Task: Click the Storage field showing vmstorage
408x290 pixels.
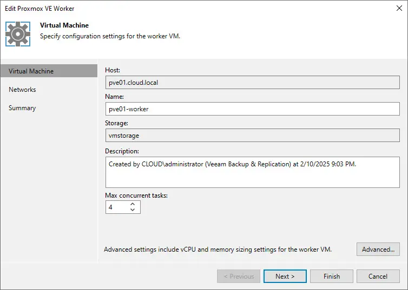Action: coord(252,136)
